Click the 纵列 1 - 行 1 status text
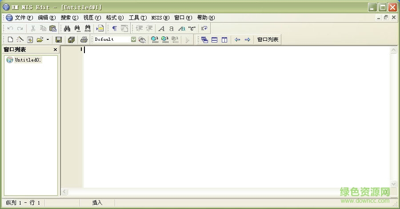400x209 pixels. point(23,203)
